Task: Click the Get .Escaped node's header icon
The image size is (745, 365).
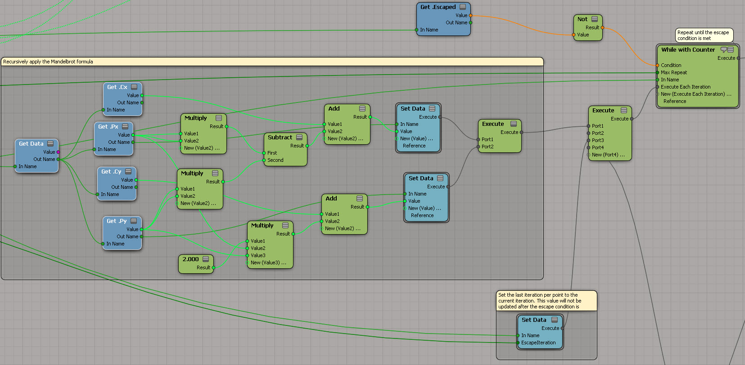Action: [x=463, y=7]
